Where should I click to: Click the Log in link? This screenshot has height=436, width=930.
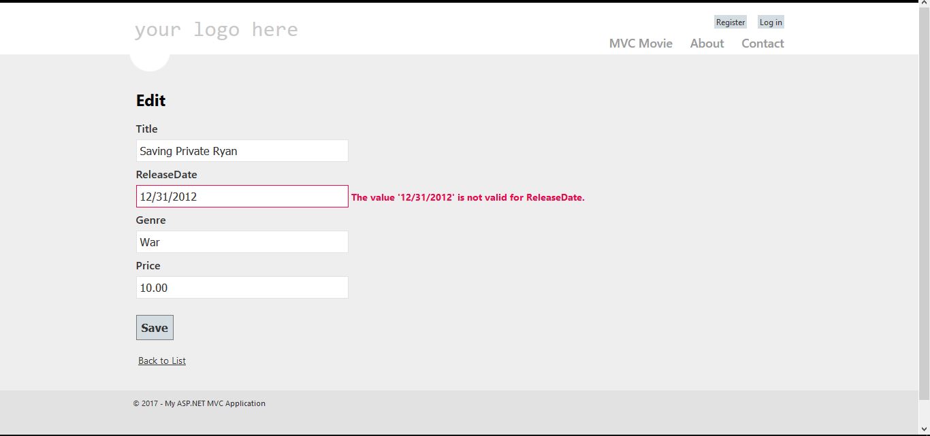(771, 22)
